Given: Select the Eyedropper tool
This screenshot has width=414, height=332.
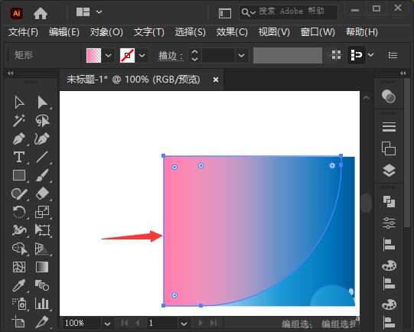Looking at the screenshot, I should pos(19,285).
